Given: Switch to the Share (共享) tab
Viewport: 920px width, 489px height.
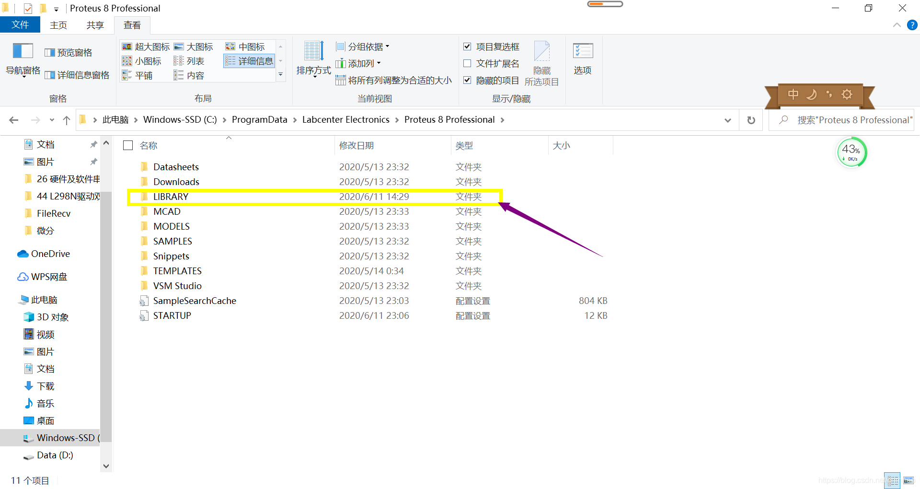Looking at the screenshot, I should (x=95, y=25).
